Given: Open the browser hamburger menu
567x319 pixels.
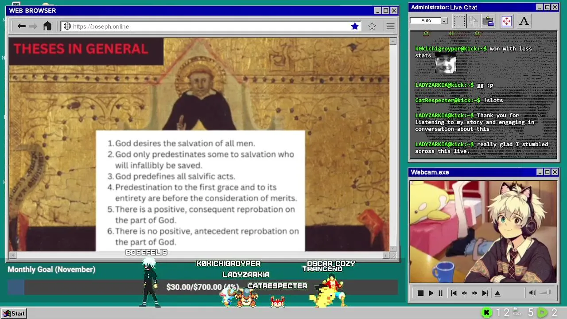Looking at the screenshot, I should tap(390, 27).
